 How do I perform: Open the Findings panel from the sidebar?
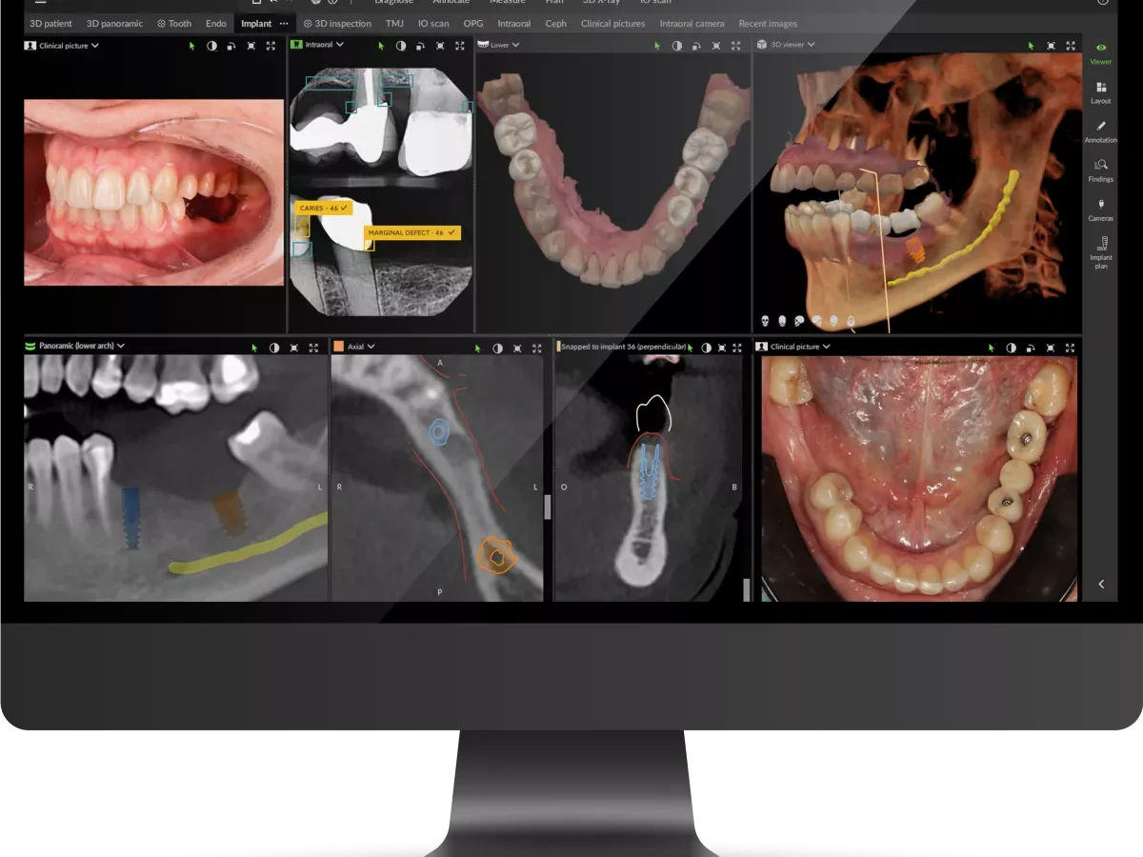[1101, 170]
